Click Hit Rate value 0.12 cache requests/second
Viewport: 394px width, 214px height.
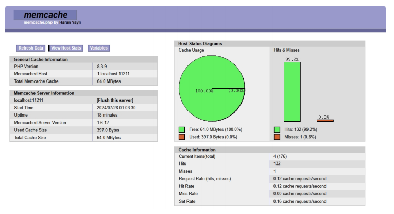[x=300, y=186]
